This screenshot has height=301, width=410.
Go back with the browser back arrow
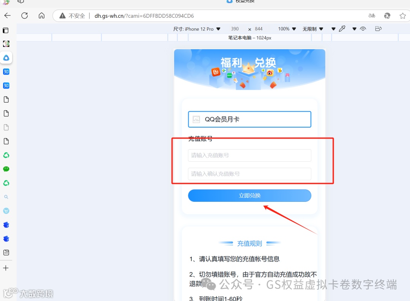7,16
